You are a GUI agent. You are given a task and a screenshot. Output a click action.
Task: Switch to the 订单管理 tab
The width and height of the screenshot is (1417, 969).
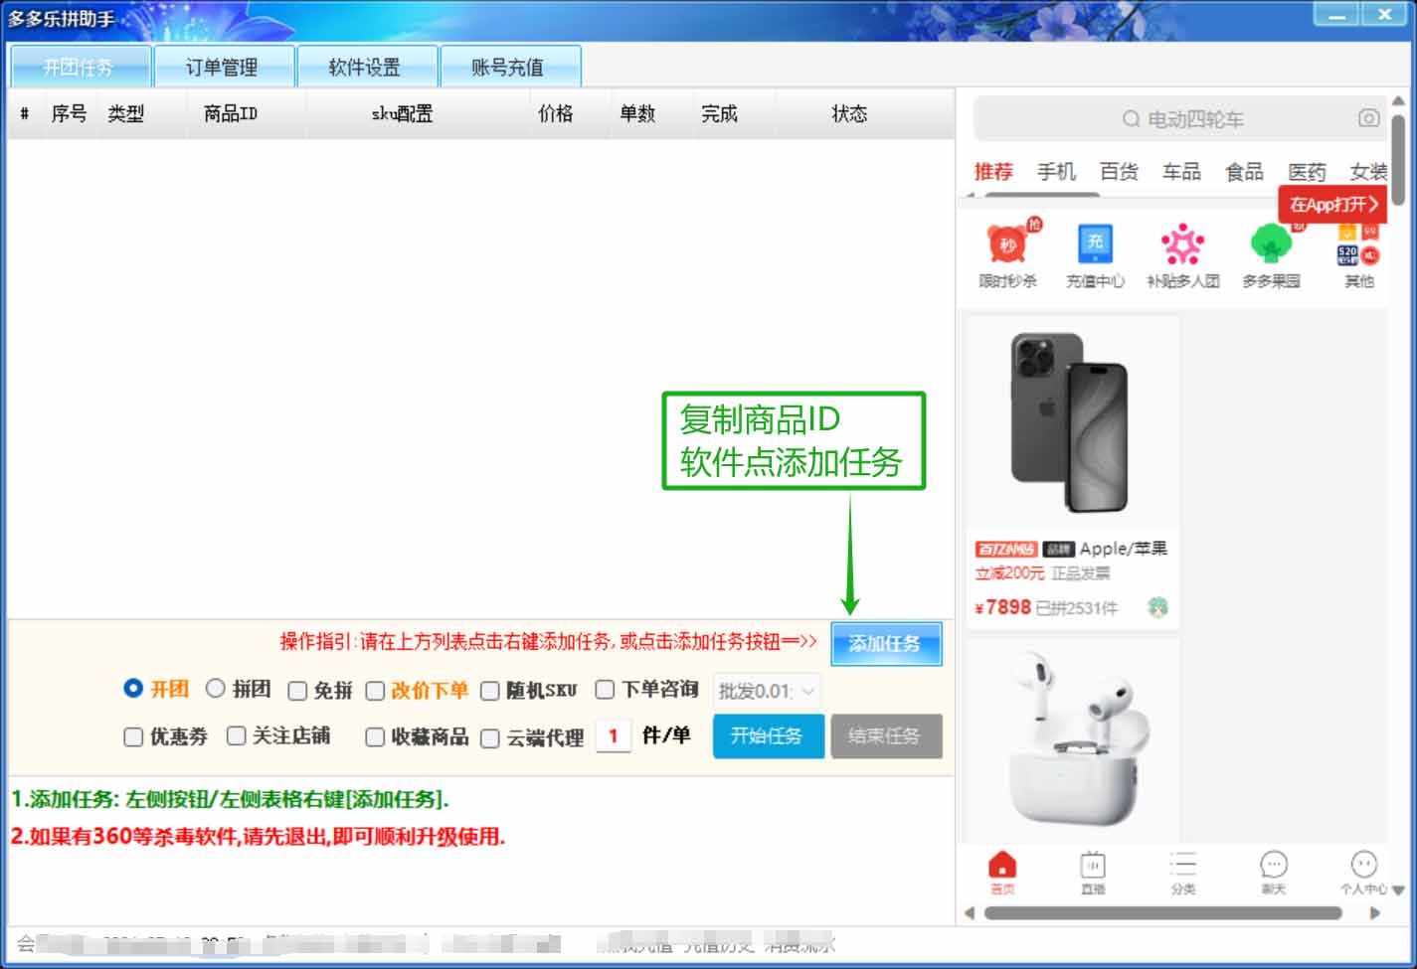coord(222,68)
